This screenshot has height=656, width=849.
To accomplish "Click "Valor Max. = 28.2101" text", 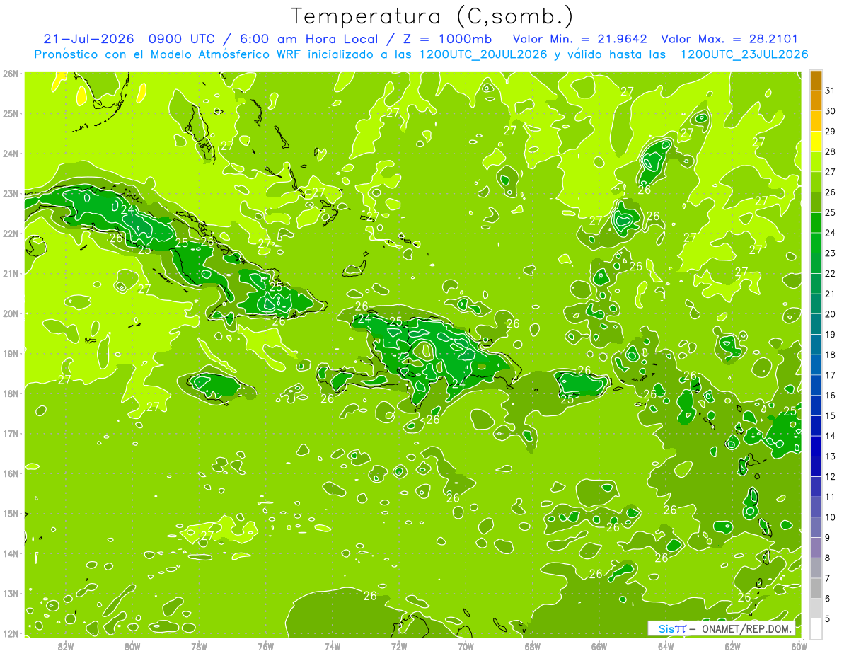I will 729,39.
